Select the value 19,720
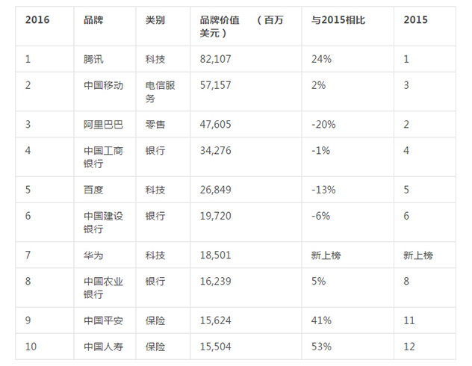Image resolution: width=472 pixels, height=366 pixels. point(216,216)
